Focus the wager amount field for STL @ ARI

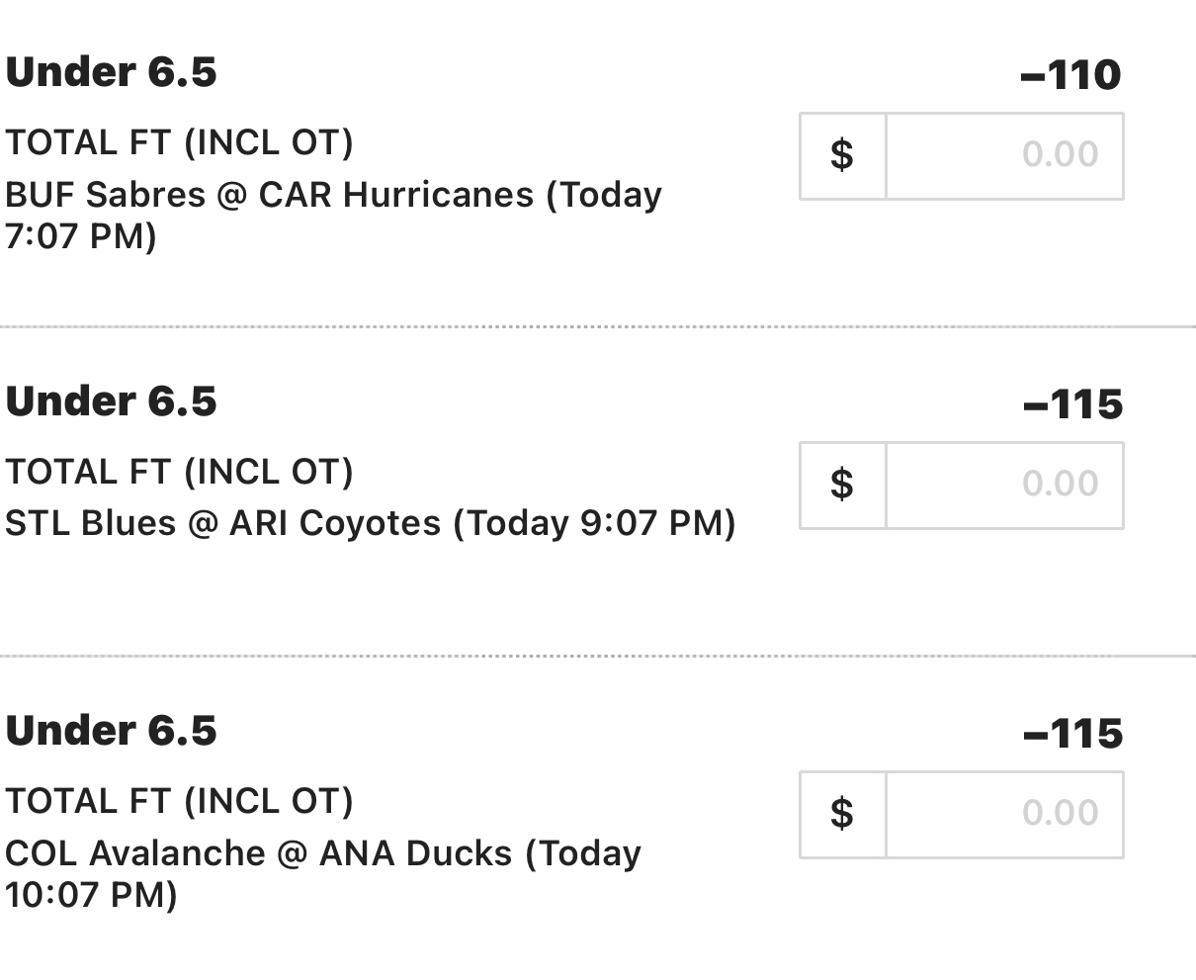[x=1004, y=486]
